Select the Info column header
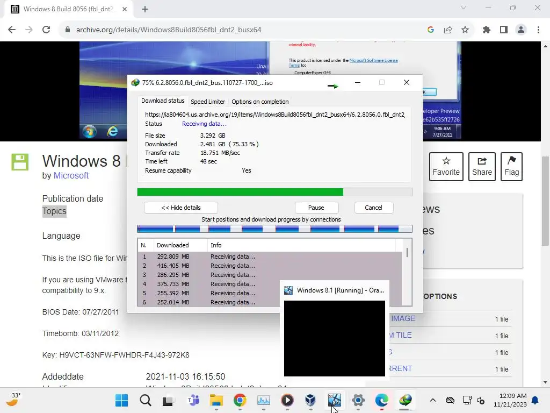 302,245
